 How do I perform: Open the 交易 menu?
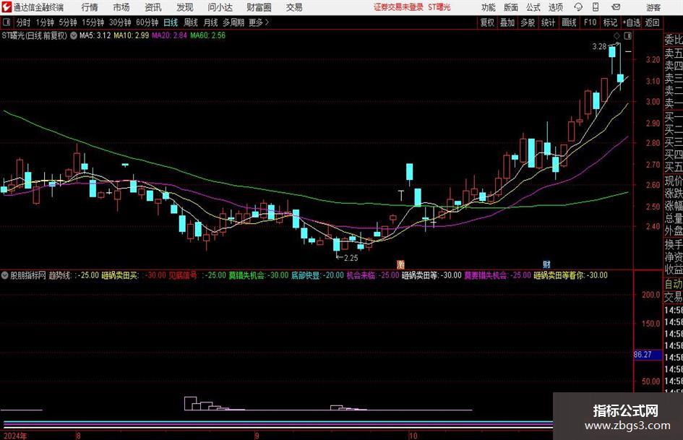[294, 7]
